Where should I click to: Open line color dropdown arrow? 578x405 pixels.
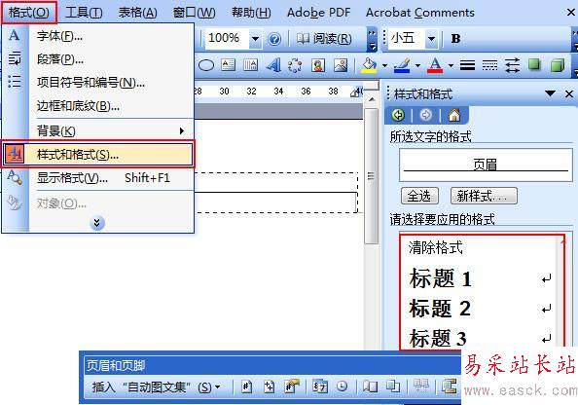pos(417,65)
